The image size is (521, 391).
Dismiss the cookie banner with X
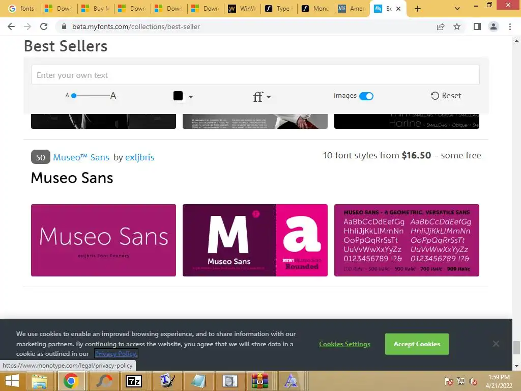(496, 344)
